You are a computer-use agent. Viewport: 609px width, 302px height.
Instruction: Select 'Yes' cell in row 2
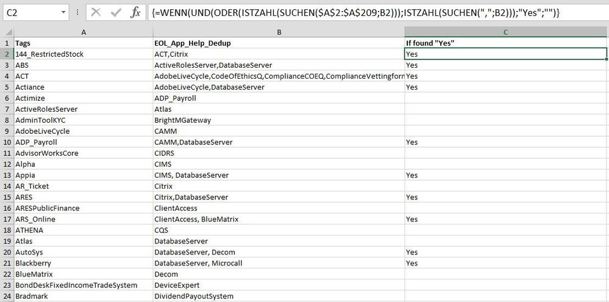(506, 54)
